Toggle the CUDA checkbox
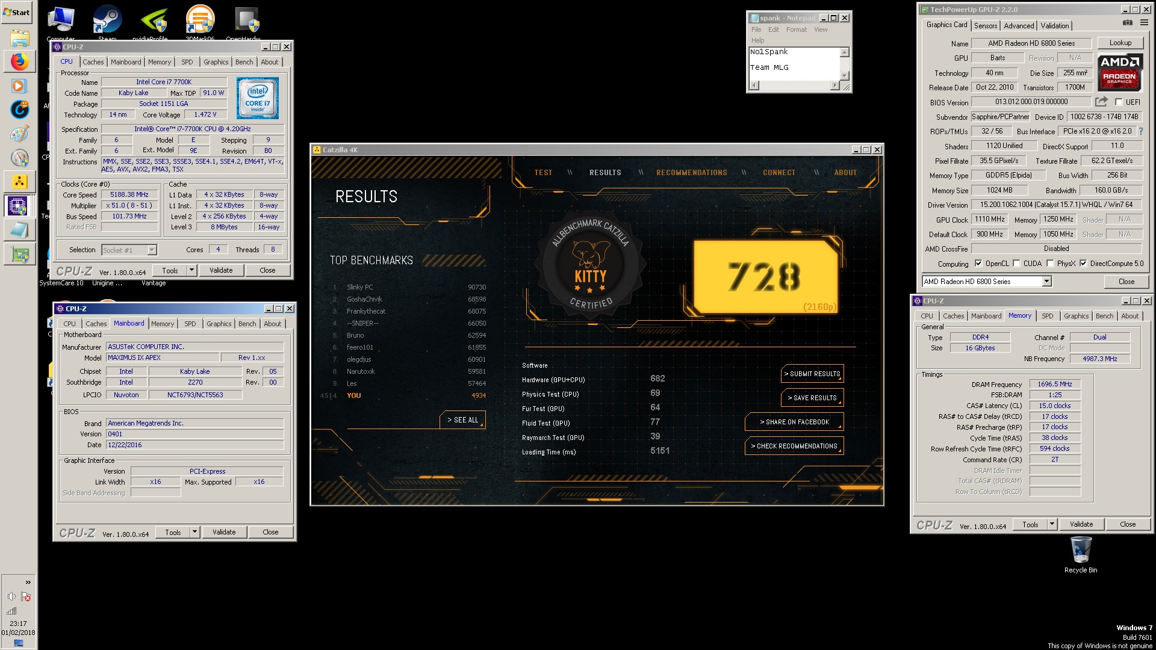Image resolution: width=1156 pixels, height=650 pixels. click(1017, 264)
